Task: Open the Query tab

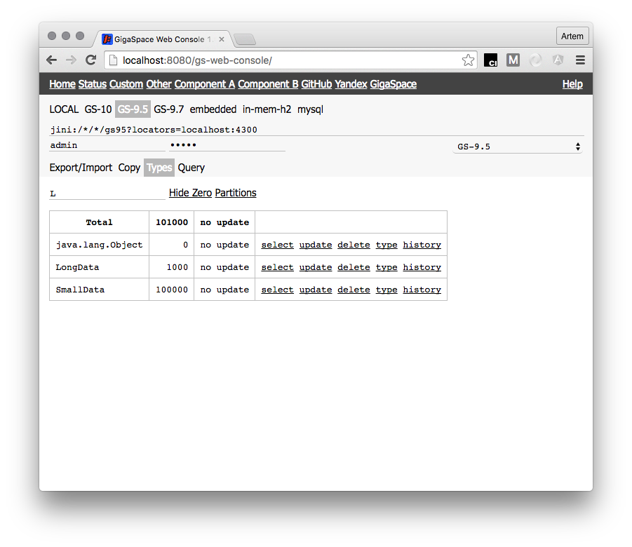Action: pos(191,168)
